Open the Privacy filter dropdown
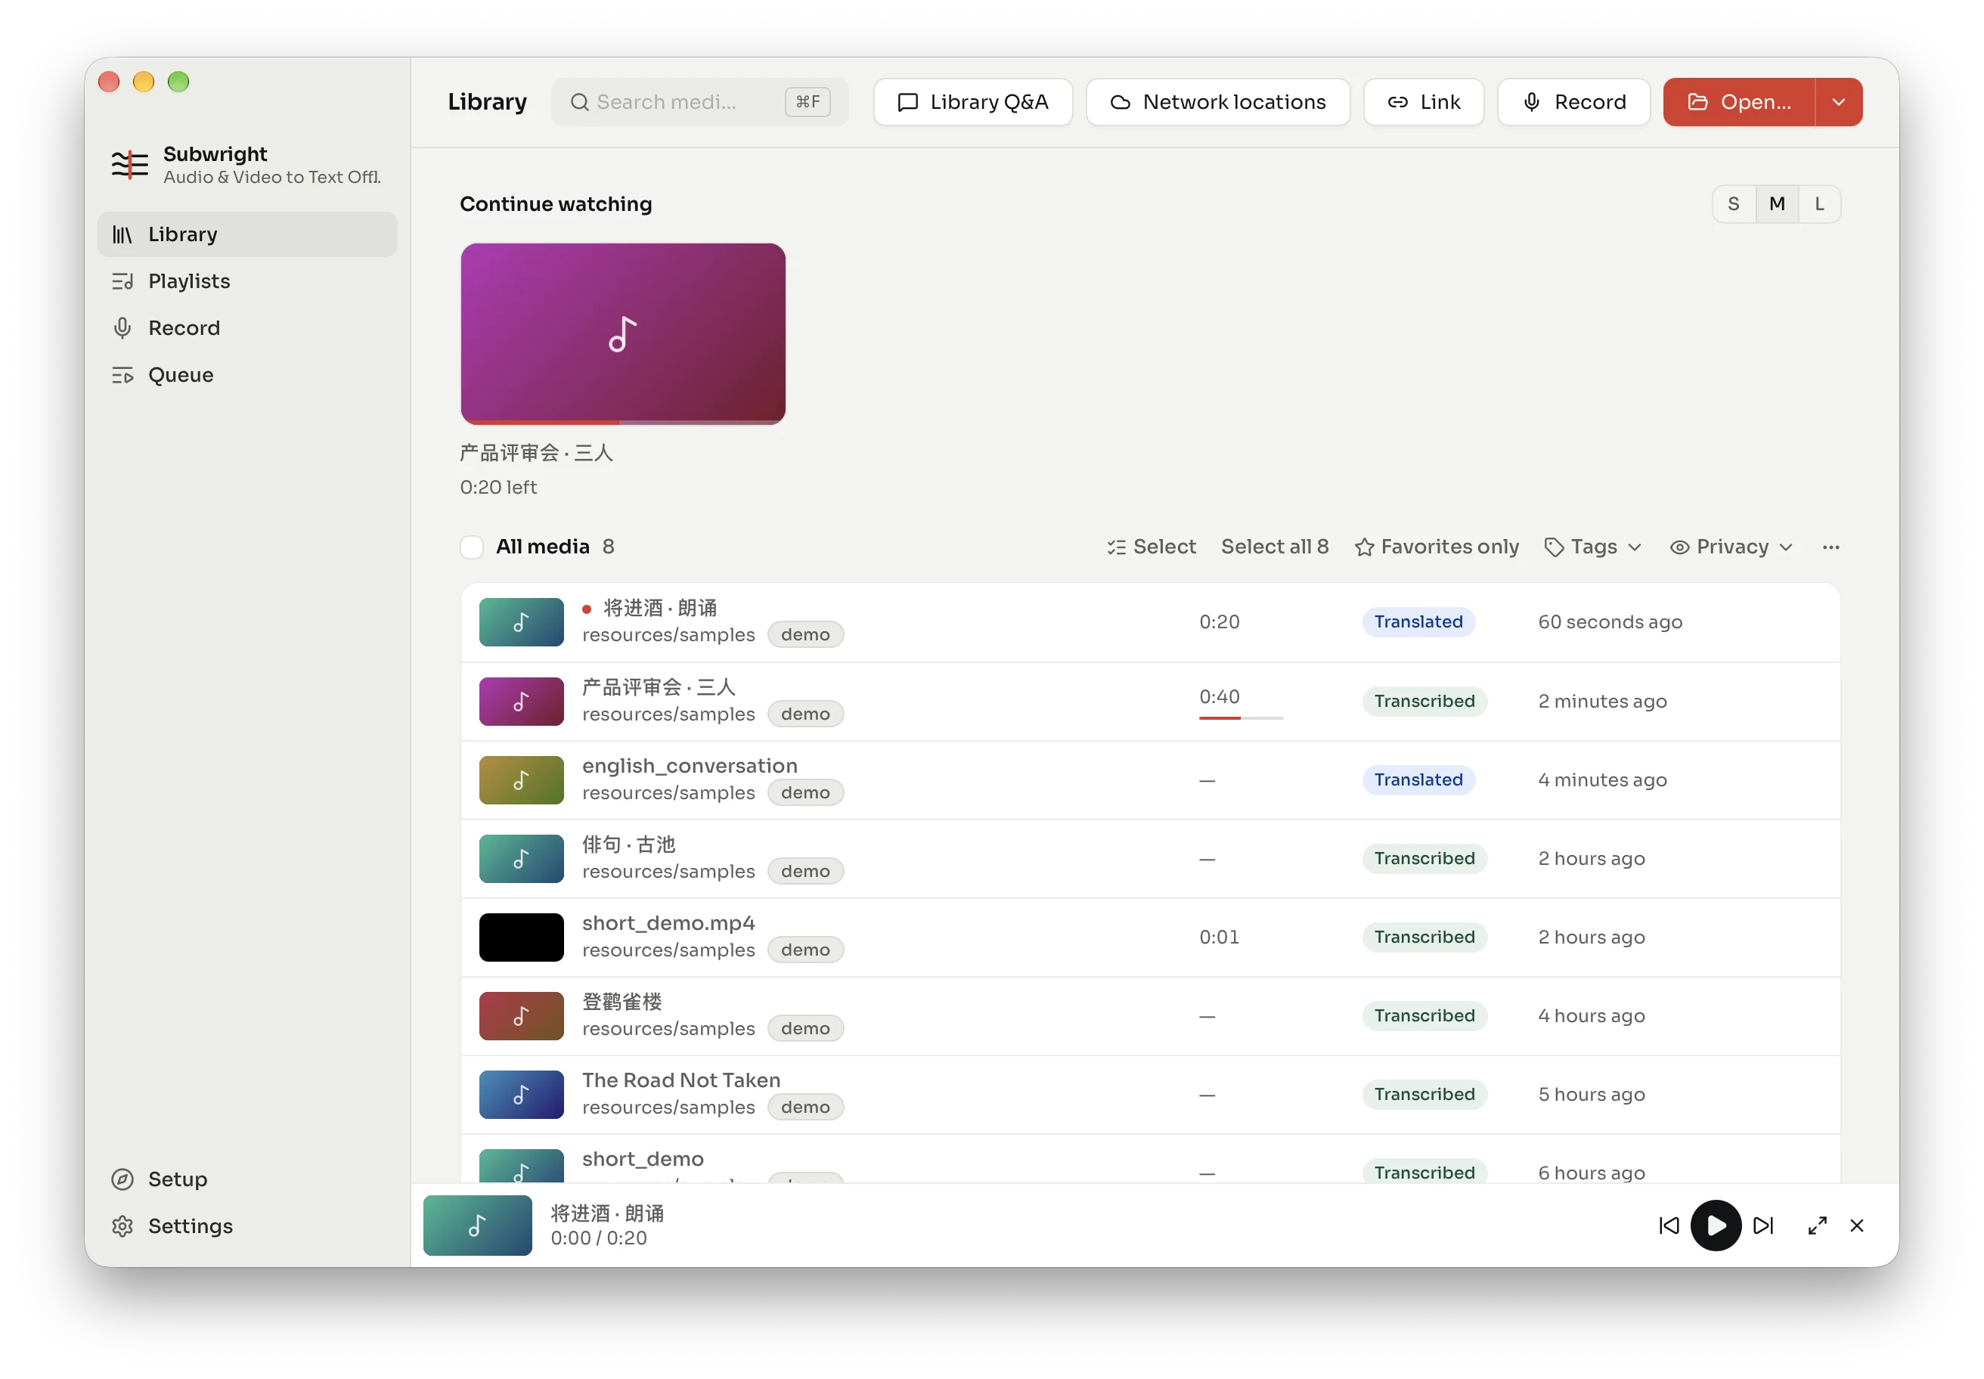This screenshot has width=1984, height=1379. tap(1731, 547)
